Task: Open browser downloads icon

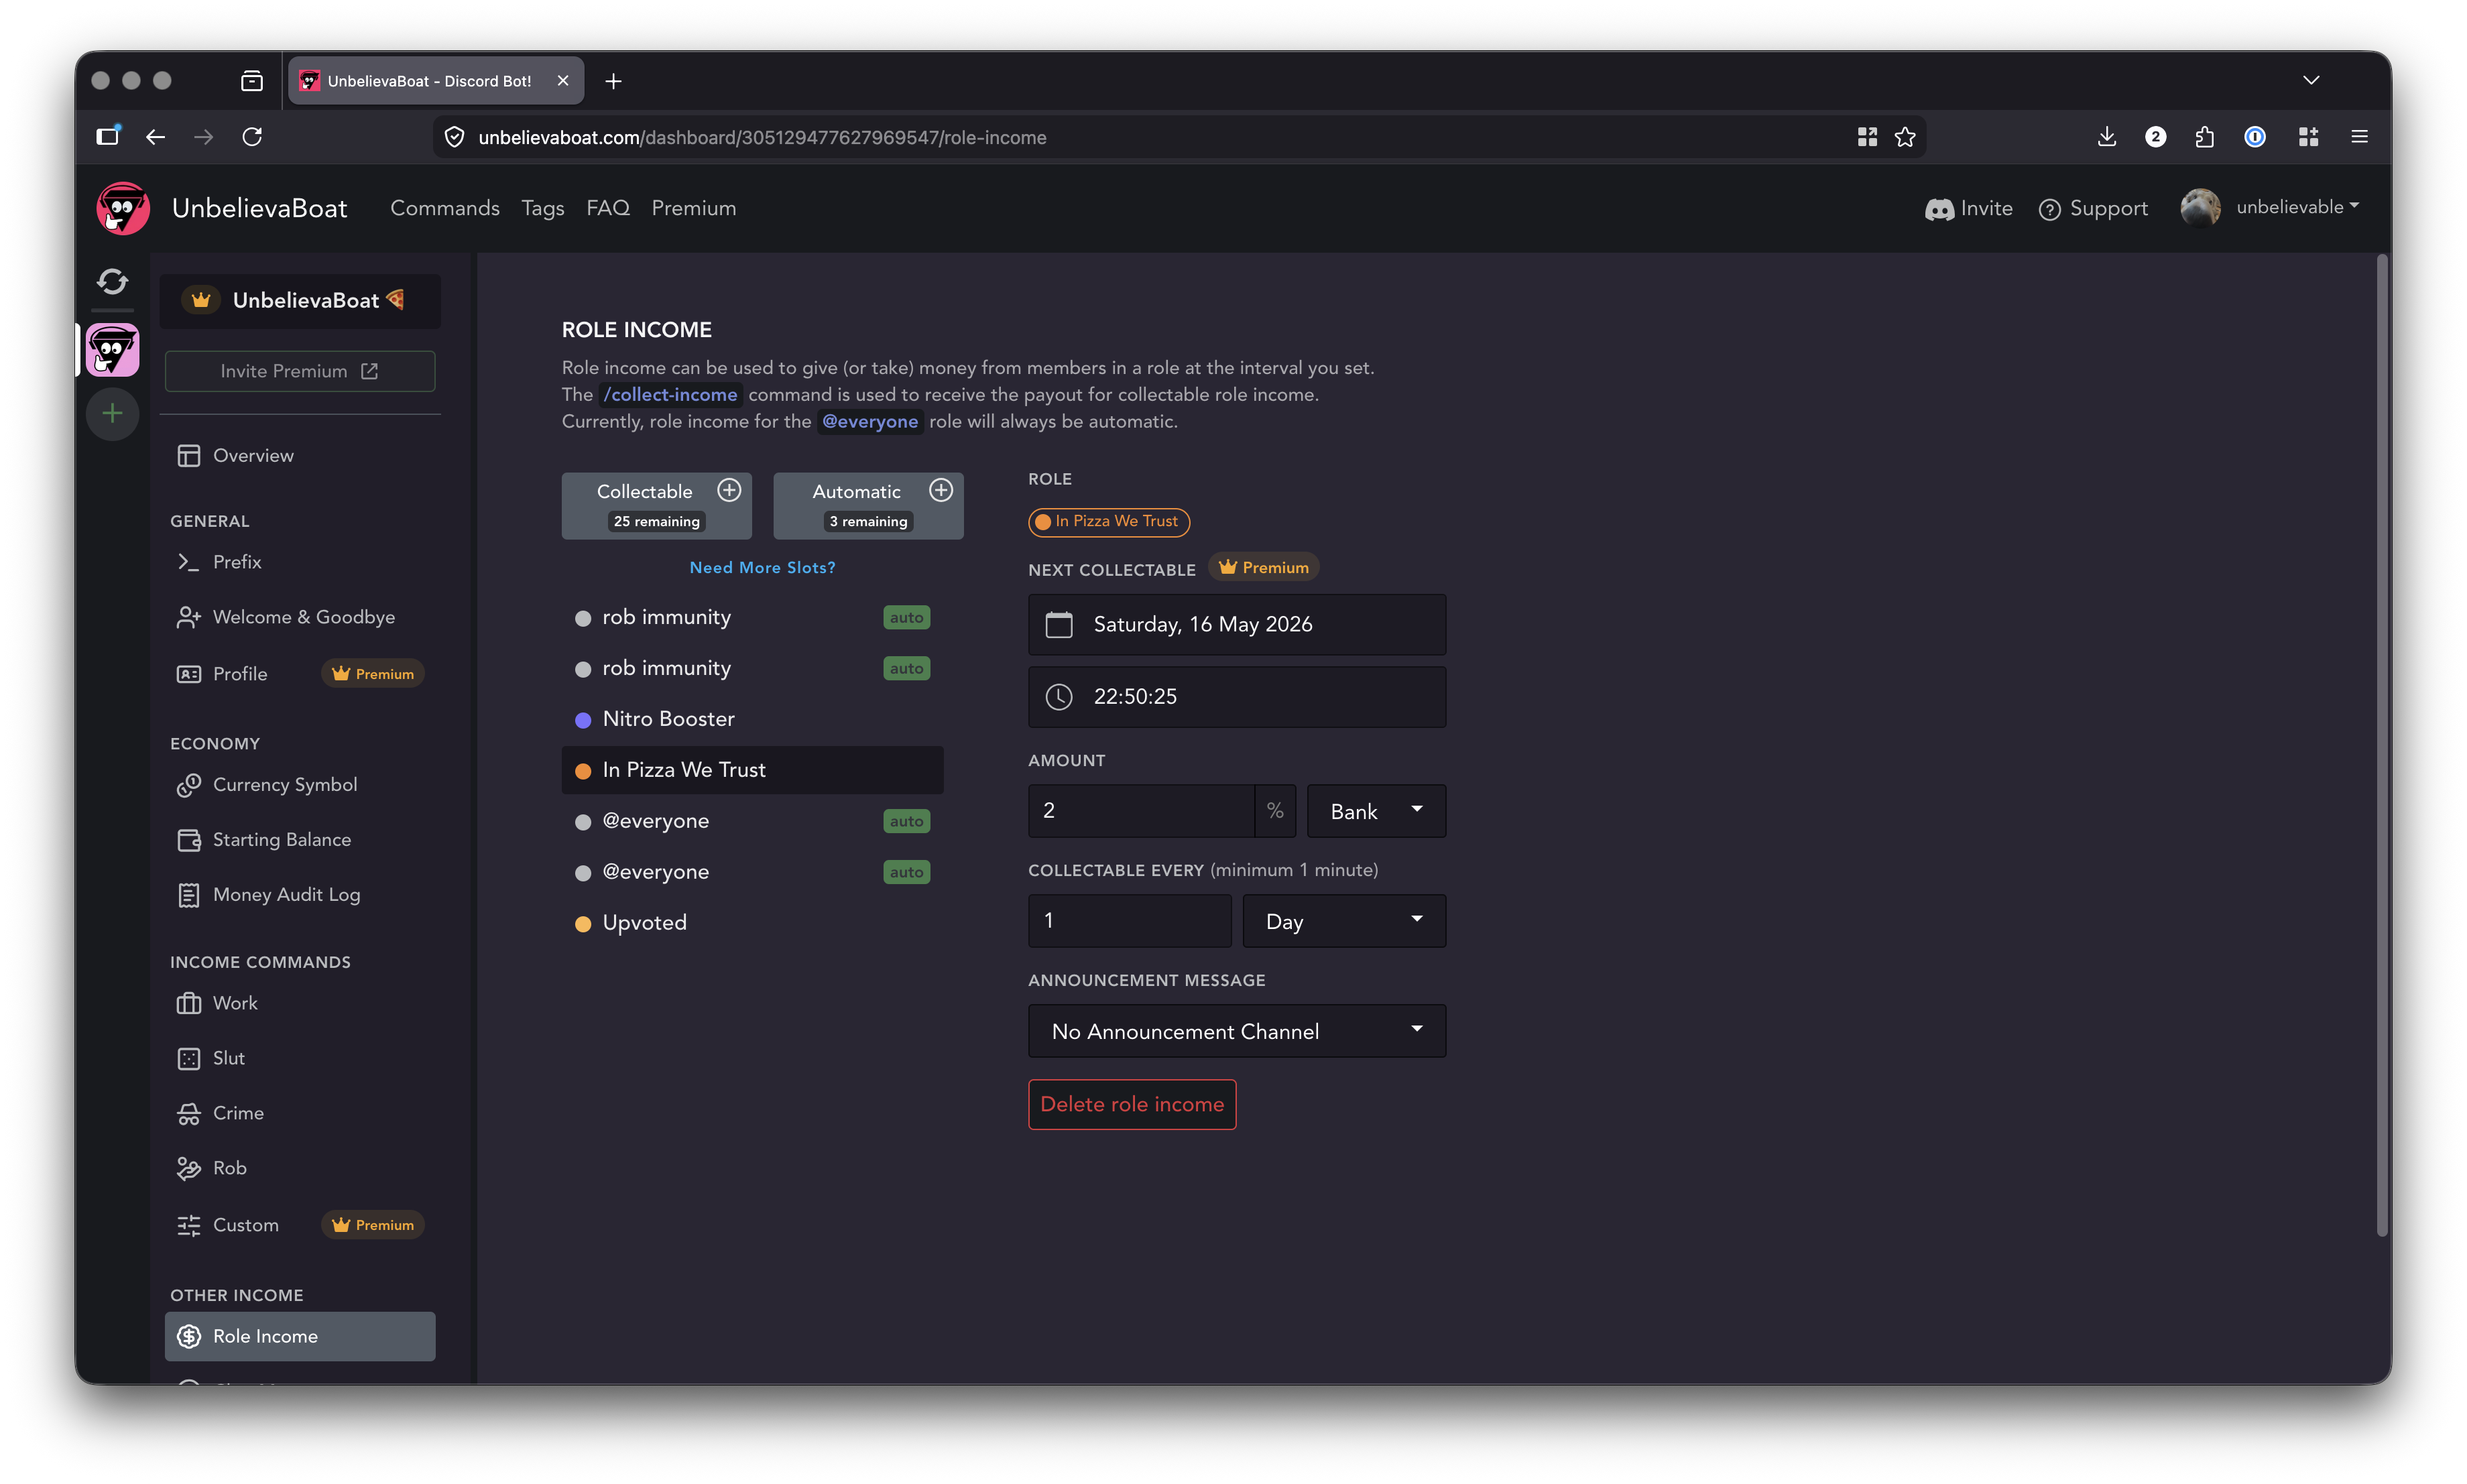Action: coord(2106,137)
